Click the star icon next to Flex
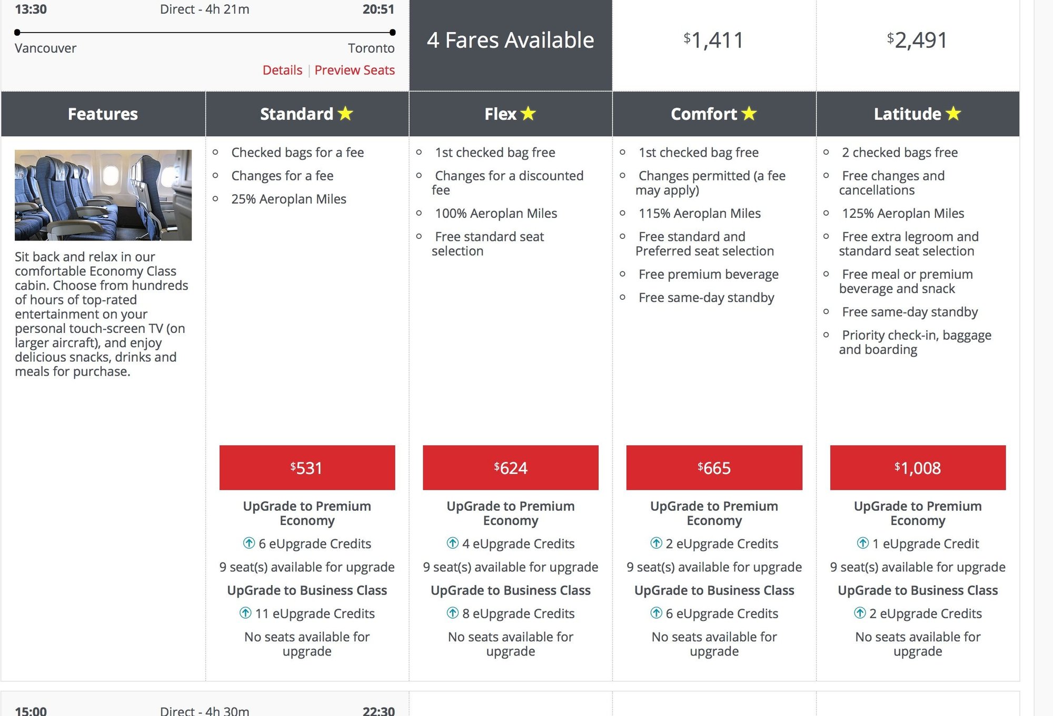The image size is (1053, 716). [x=528, y=114]
